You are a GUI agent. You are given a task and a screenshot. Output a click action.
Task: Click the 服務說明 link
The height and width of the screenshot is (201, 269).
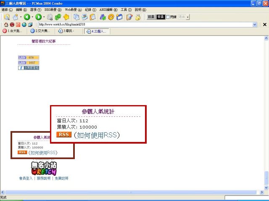tap(44, 178)
